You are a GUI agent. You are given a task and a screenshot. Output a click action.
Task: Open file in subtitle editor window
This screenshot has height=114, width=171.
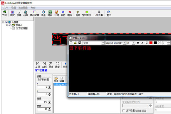(x=75, y=43)
